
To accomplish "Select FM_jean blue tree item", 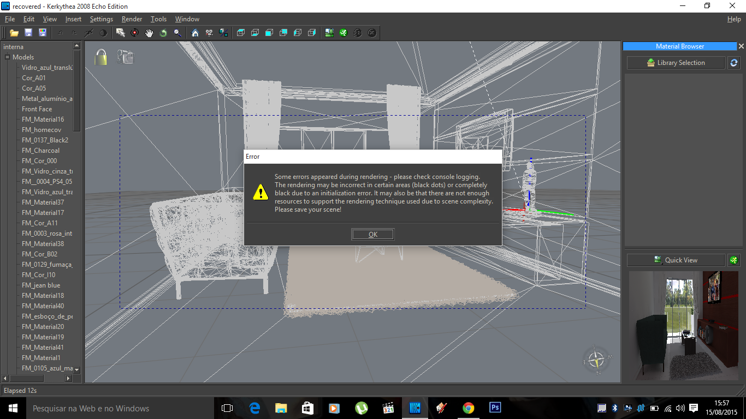I will (41, 285).
